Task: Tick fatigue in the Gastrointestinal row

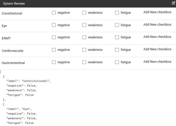Action: click(x=117, y=62)
